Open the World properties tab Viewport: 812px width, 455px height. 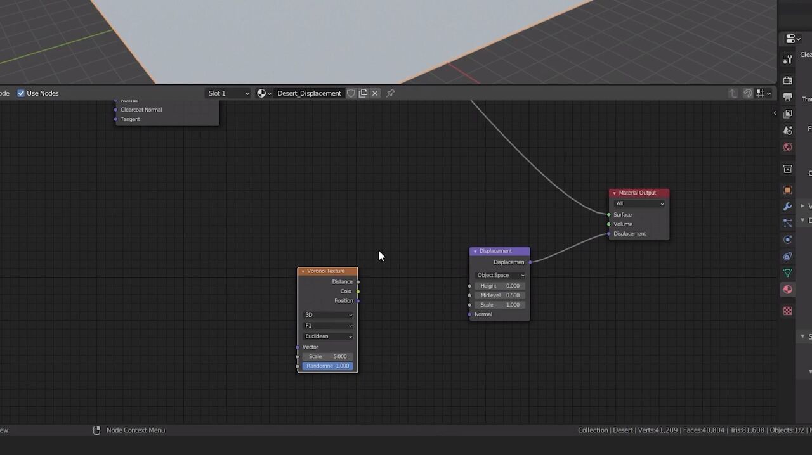(x=787, y=147)
